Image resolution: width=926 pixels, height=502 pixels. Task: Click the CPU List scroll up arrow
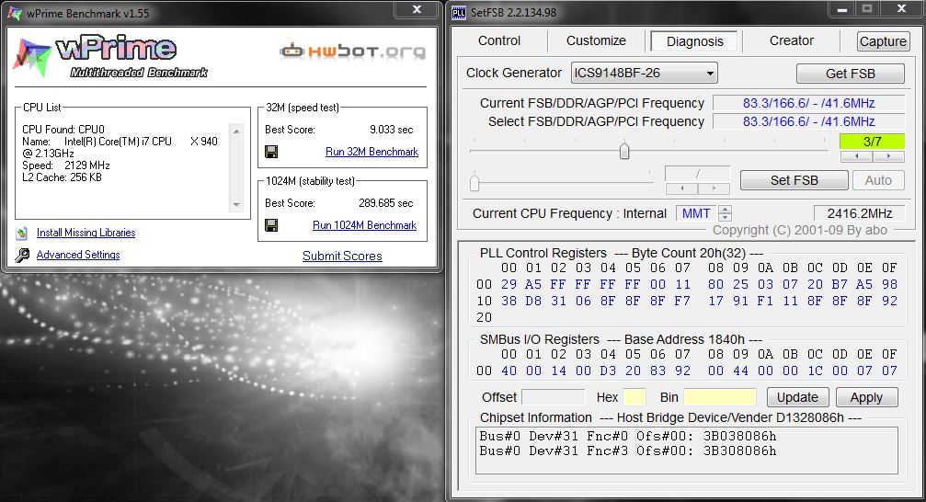coord(236,131)
